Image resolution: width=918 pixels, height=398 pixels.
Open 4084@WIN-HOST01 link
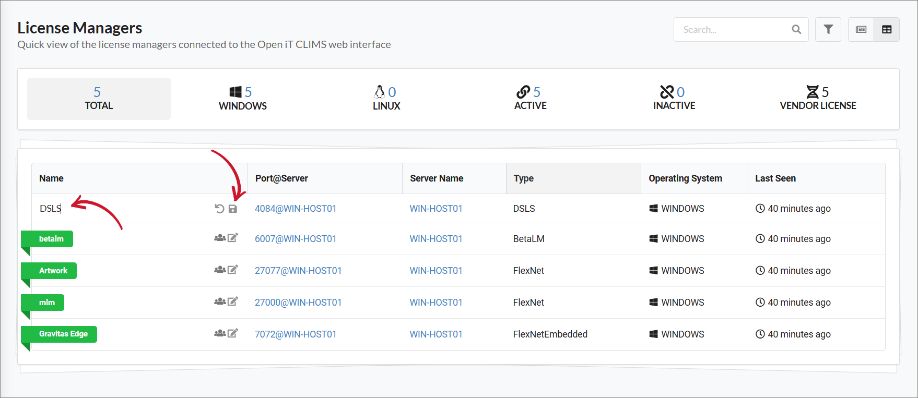tap(296, 209)
